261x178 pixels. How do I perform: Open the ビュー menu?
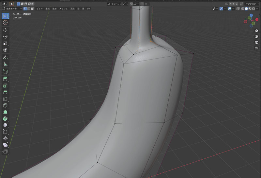pyautogui.click(x=39, y=9)
